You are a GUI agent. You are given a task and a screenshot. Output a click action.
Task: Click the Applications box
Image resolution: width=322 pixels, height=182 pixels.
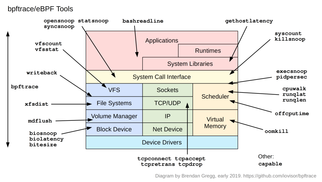162,40
